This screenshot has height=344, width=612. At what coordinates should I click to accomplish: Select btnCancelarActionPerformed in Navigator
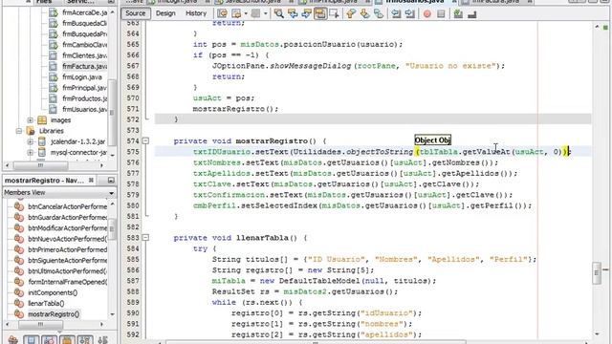pos(67,206)
